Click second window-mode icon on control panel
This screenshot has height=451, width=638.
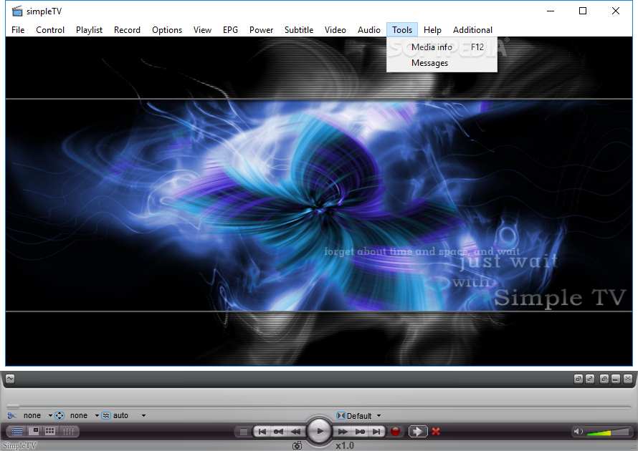tap(590, 379)
